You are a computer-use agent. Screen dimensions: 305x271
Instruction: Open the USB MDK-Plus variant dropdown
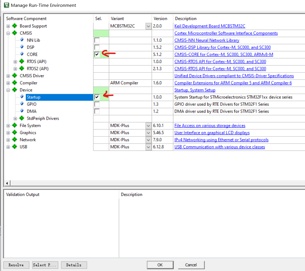tap(149, 147)
